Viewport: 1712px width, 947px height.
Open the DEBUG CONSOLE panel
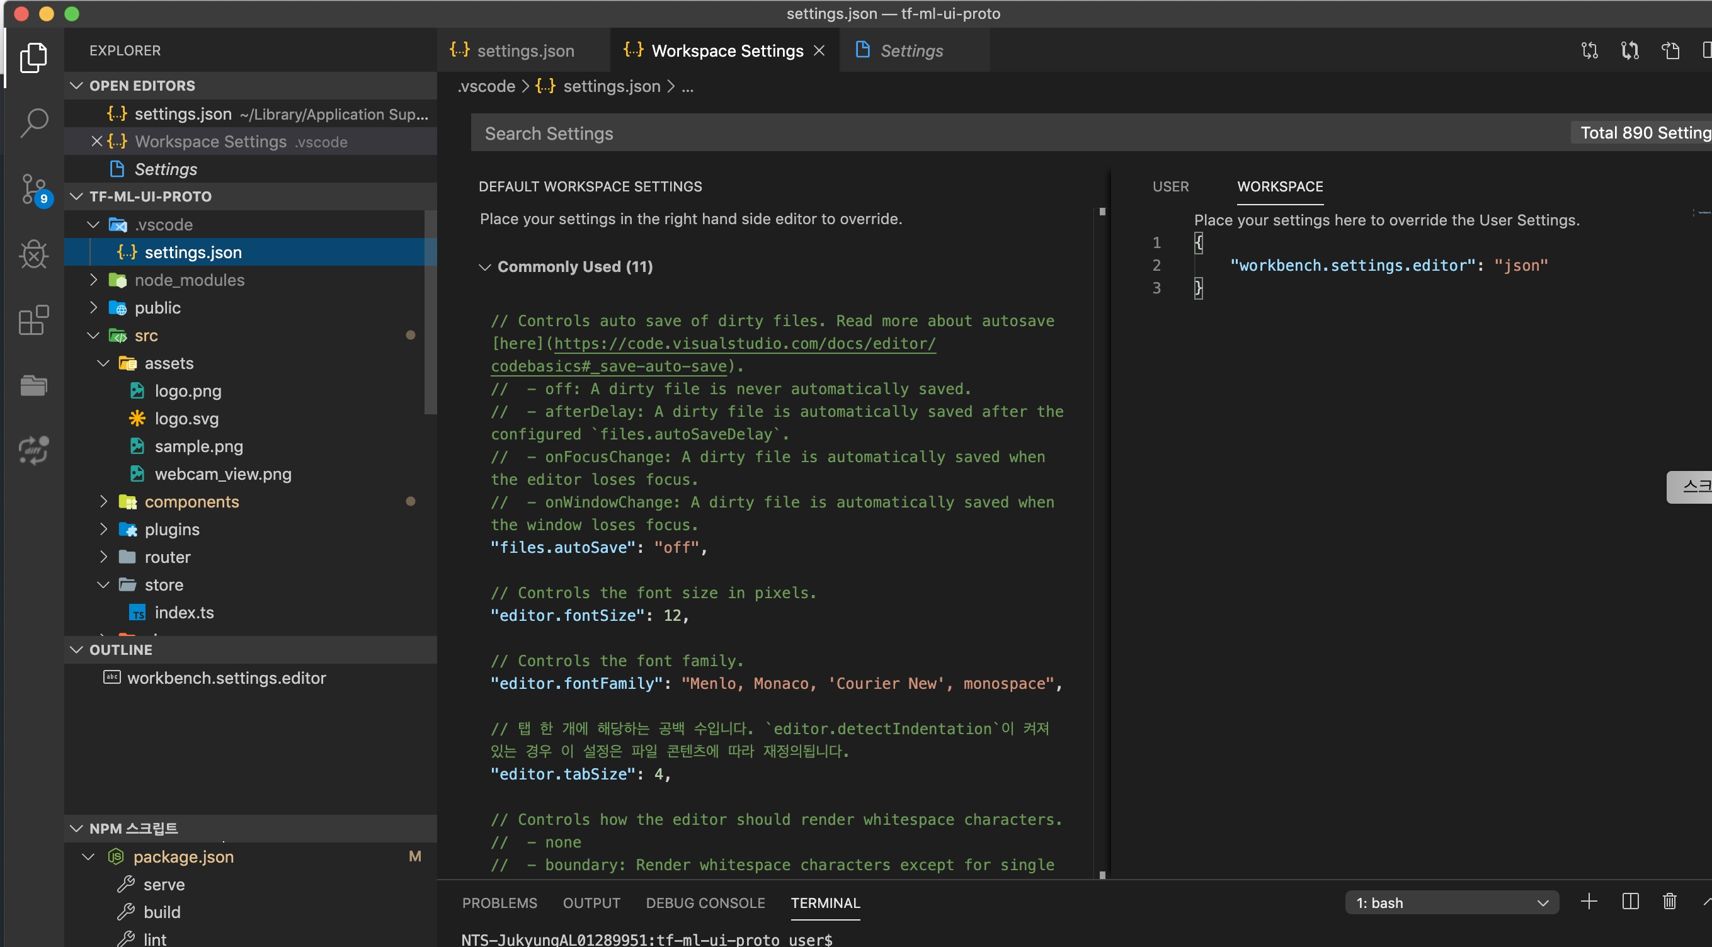[x=705, y=902]
